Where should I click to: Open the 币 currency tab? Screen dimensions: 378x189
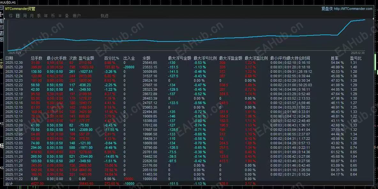[53, 16]
